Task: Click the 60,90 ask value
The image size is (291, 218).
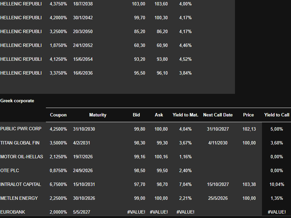Action: coord(162,46)
